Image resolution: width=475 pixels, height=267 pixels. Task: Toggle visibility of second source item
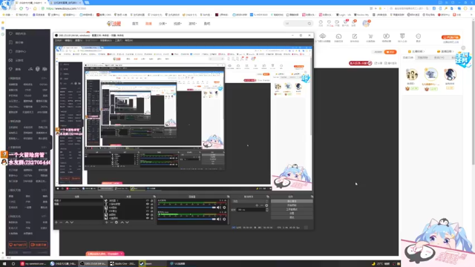click(148, 204)
